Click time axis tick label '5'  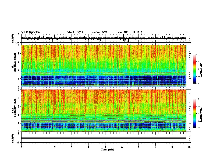105,147
